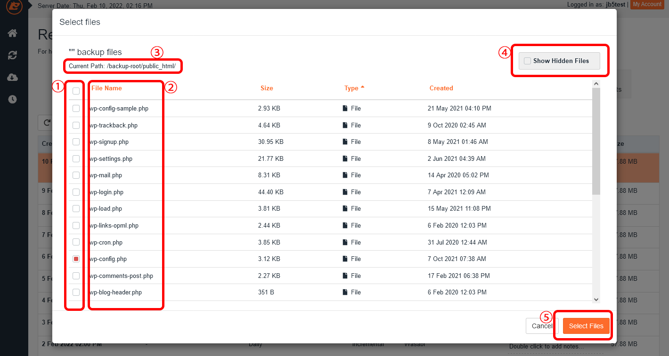Sort files by Size column header
669x356 pixels.
click(267, 88)
